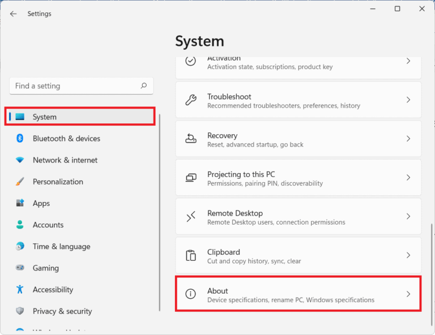Click the Clipboard icon
The width and height of the screenshot is (435, 335).
[190, 255]
